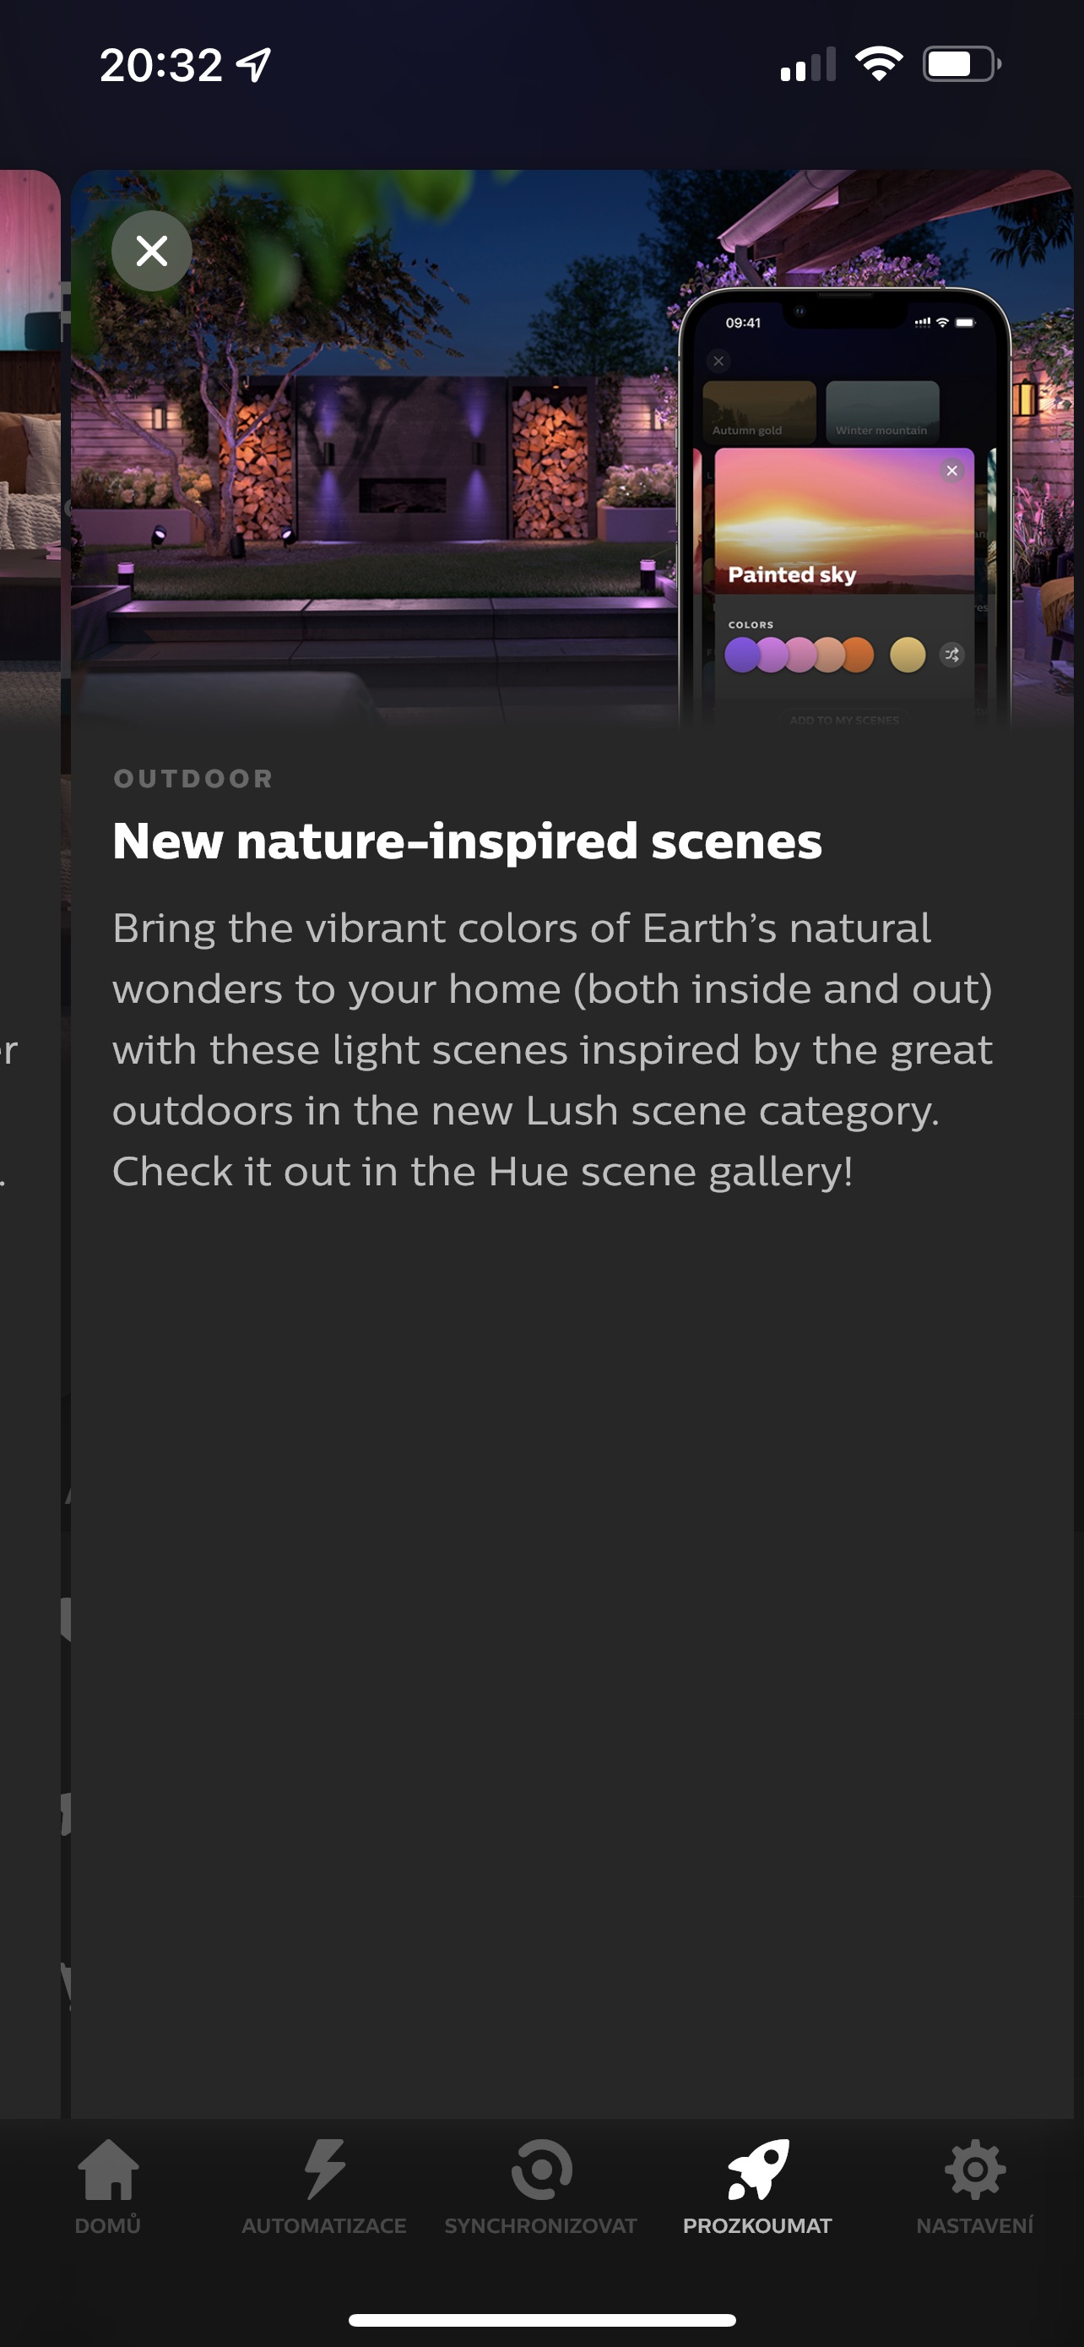Select the Prozkoumat rocket icon
Screen dimensions: 1084x2347
click(757, 2169)
